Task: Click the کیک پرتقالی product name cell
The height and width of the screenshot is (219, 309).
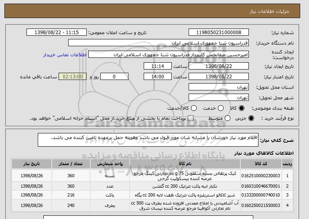Action: tap(185, 176)
